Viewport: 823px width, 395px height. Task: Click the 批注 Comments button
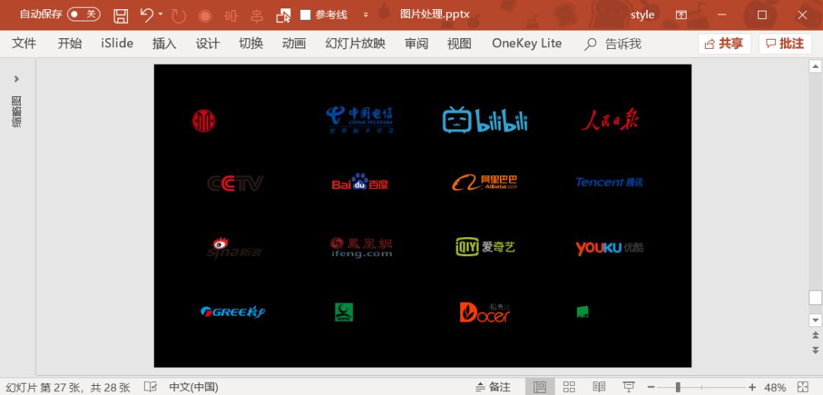pyautogui.click(x=785, y=44)
